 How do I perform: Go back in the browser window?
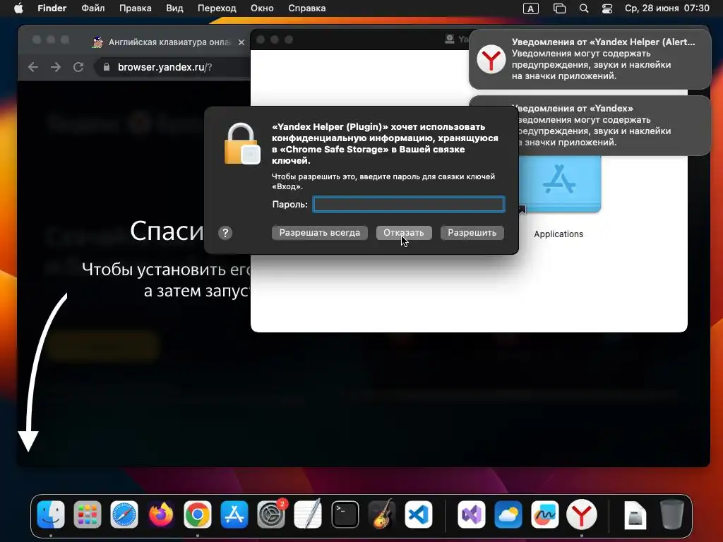(33, 67)
